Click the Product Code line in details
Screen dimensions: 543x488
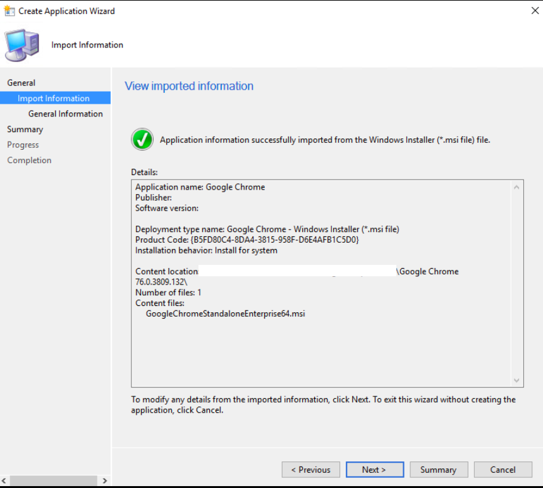pos(247,240)
